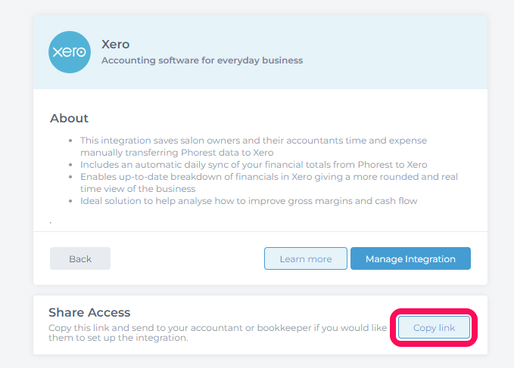This screenshot has height=368, width=514.
Task: Click the Accounting software for everyday business subtitle
Action: coord(202,60)
